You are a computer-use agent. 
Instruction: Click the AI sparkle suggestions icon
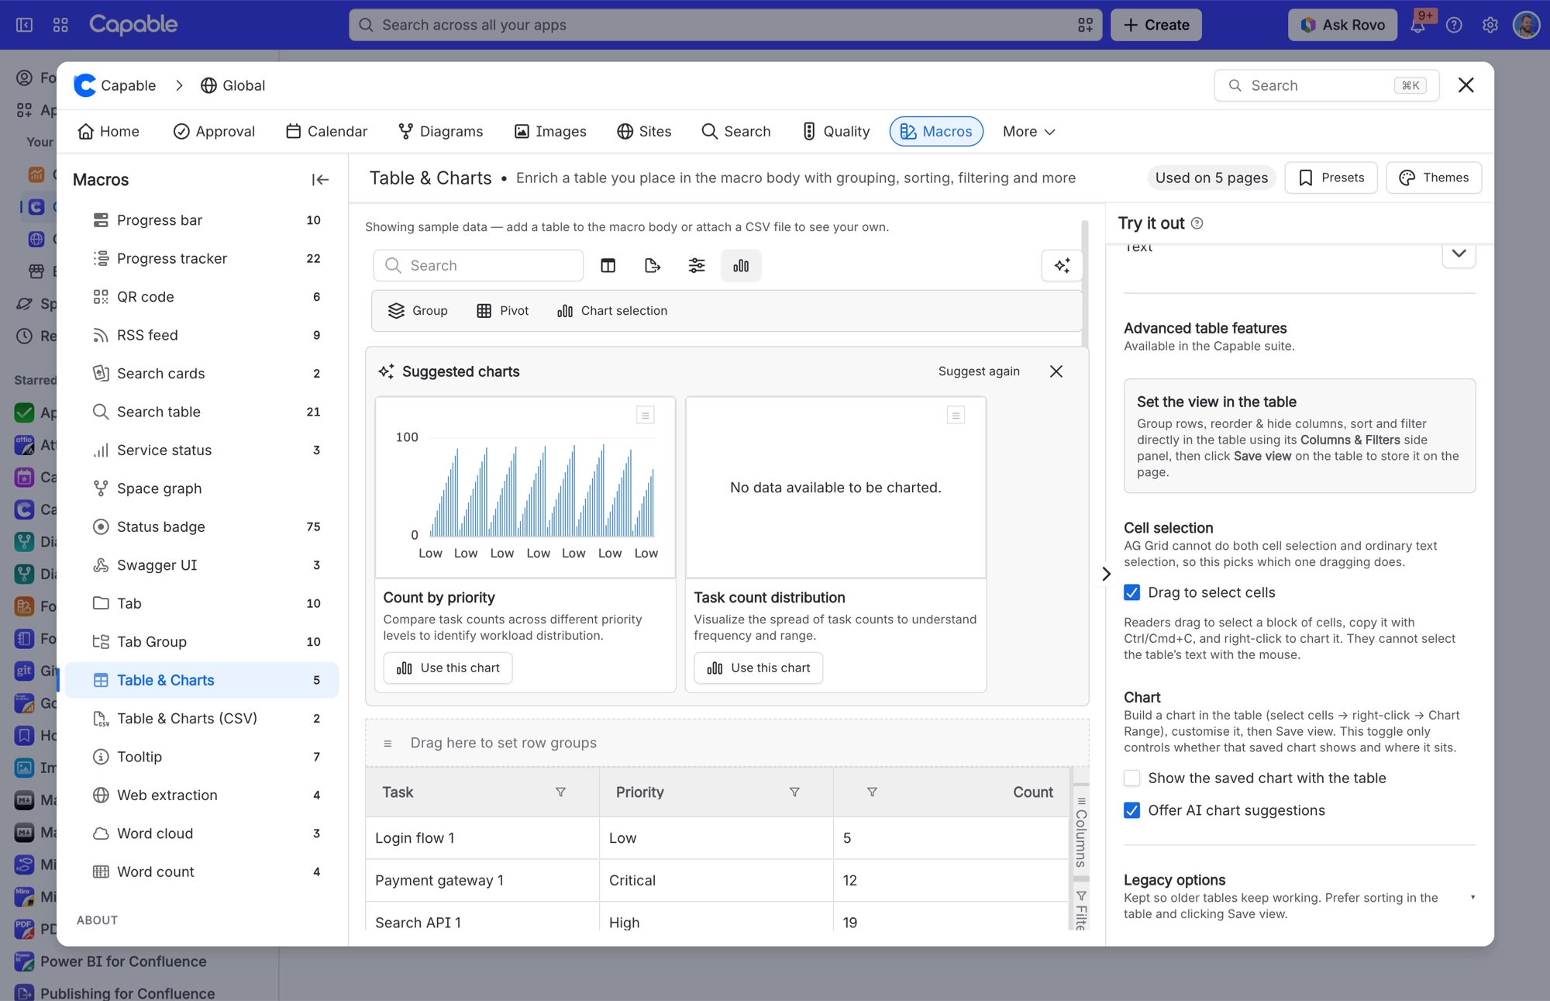(x=1062, y=266)
